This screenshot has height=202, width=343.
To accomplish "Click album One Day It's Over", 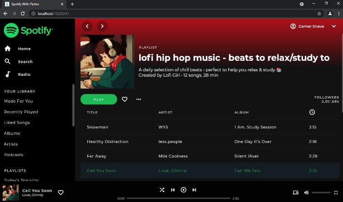I will tap(253, 142).
